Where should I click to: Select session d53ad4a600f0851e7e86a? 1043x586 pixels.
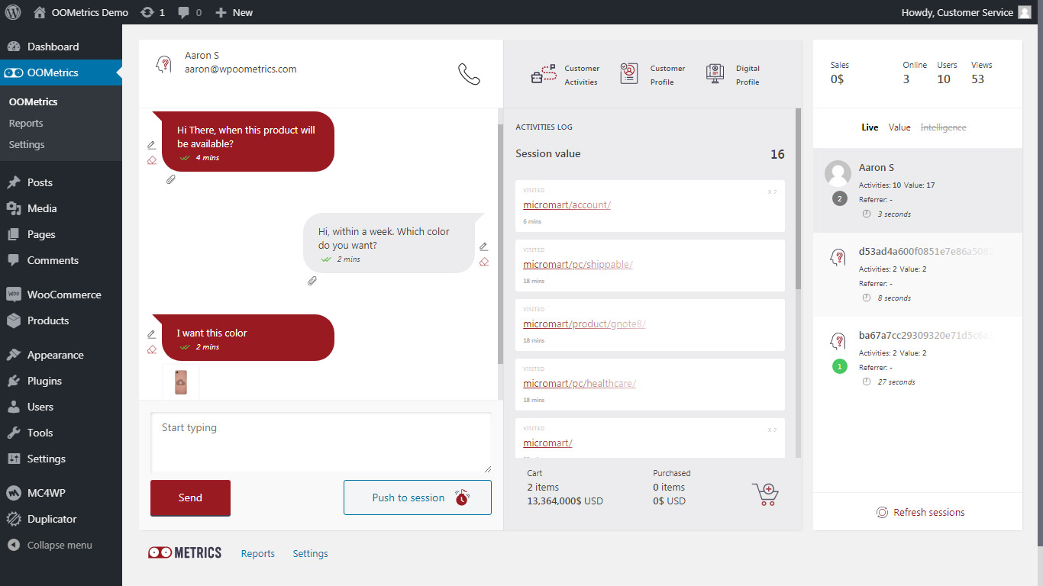click(x=918, y=275)
